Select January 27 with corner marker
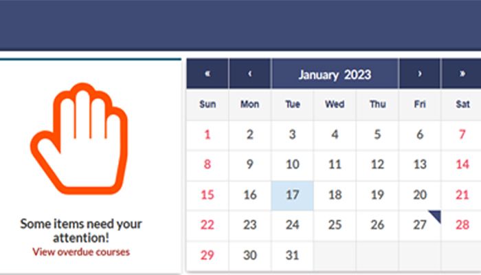The image size is (481, 275). (x=420, y=225)
